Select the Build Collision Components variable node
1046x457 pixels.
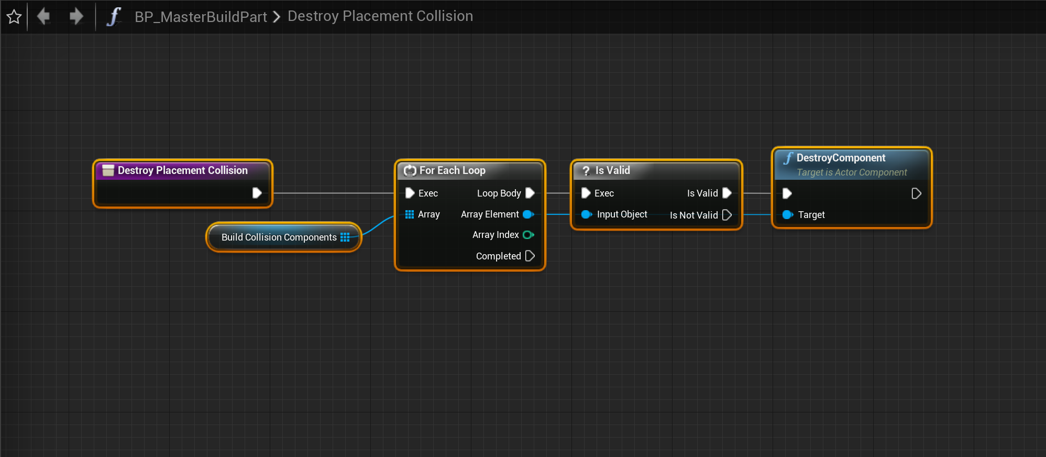pyautogui.click(x=279, y=237)
